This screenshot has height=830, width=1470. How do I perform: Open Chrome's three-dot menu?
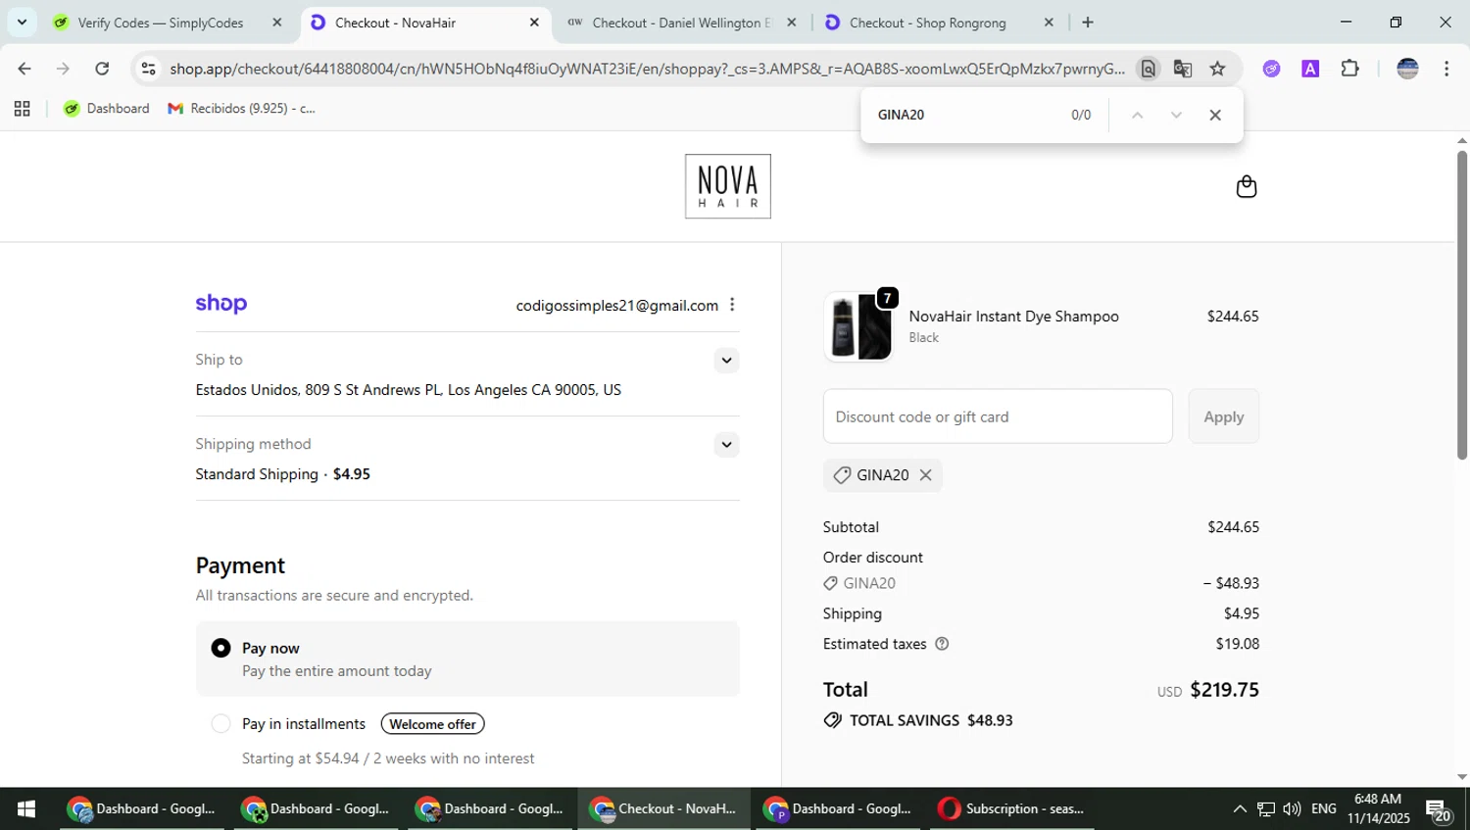(1446, 69)
